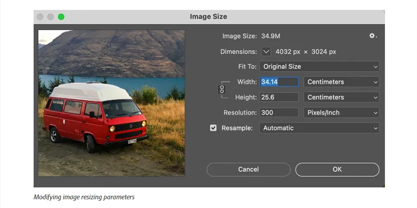
Task: Click in the Height field showing 25.6
Action: [x=279, y=97]
